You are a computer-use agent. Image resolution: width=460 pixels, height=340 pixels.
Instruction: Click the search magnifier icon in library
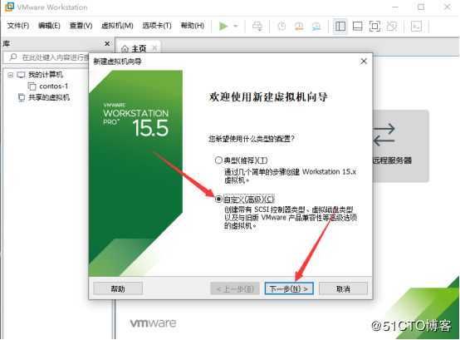pos(13,57)
